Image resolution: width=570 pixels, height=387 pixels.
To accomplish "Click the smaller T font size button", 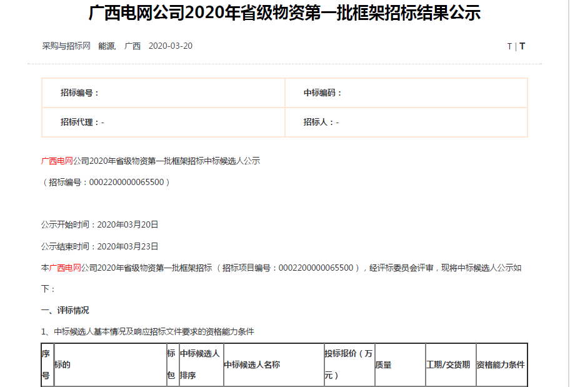I will (x=509, y=46).
